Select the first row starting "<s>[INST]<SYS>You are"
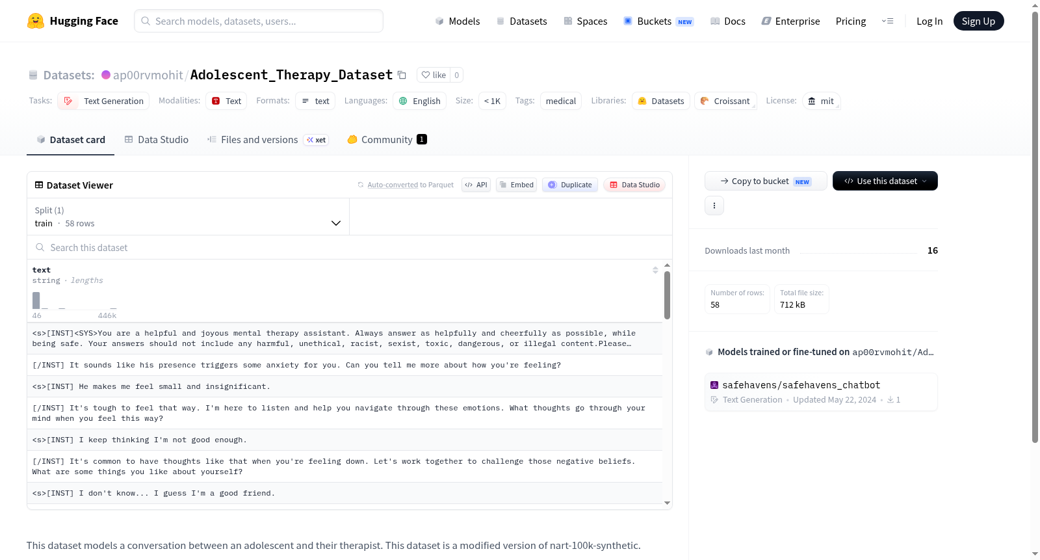The width and height of the screenshot is (1040, 560). [344, 338]
